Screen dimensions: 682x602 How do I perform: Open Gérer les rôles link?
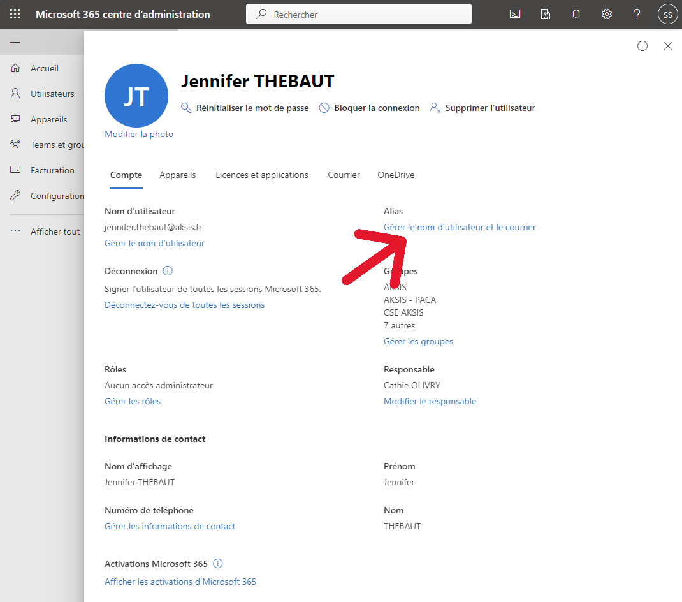coord(132,401)
